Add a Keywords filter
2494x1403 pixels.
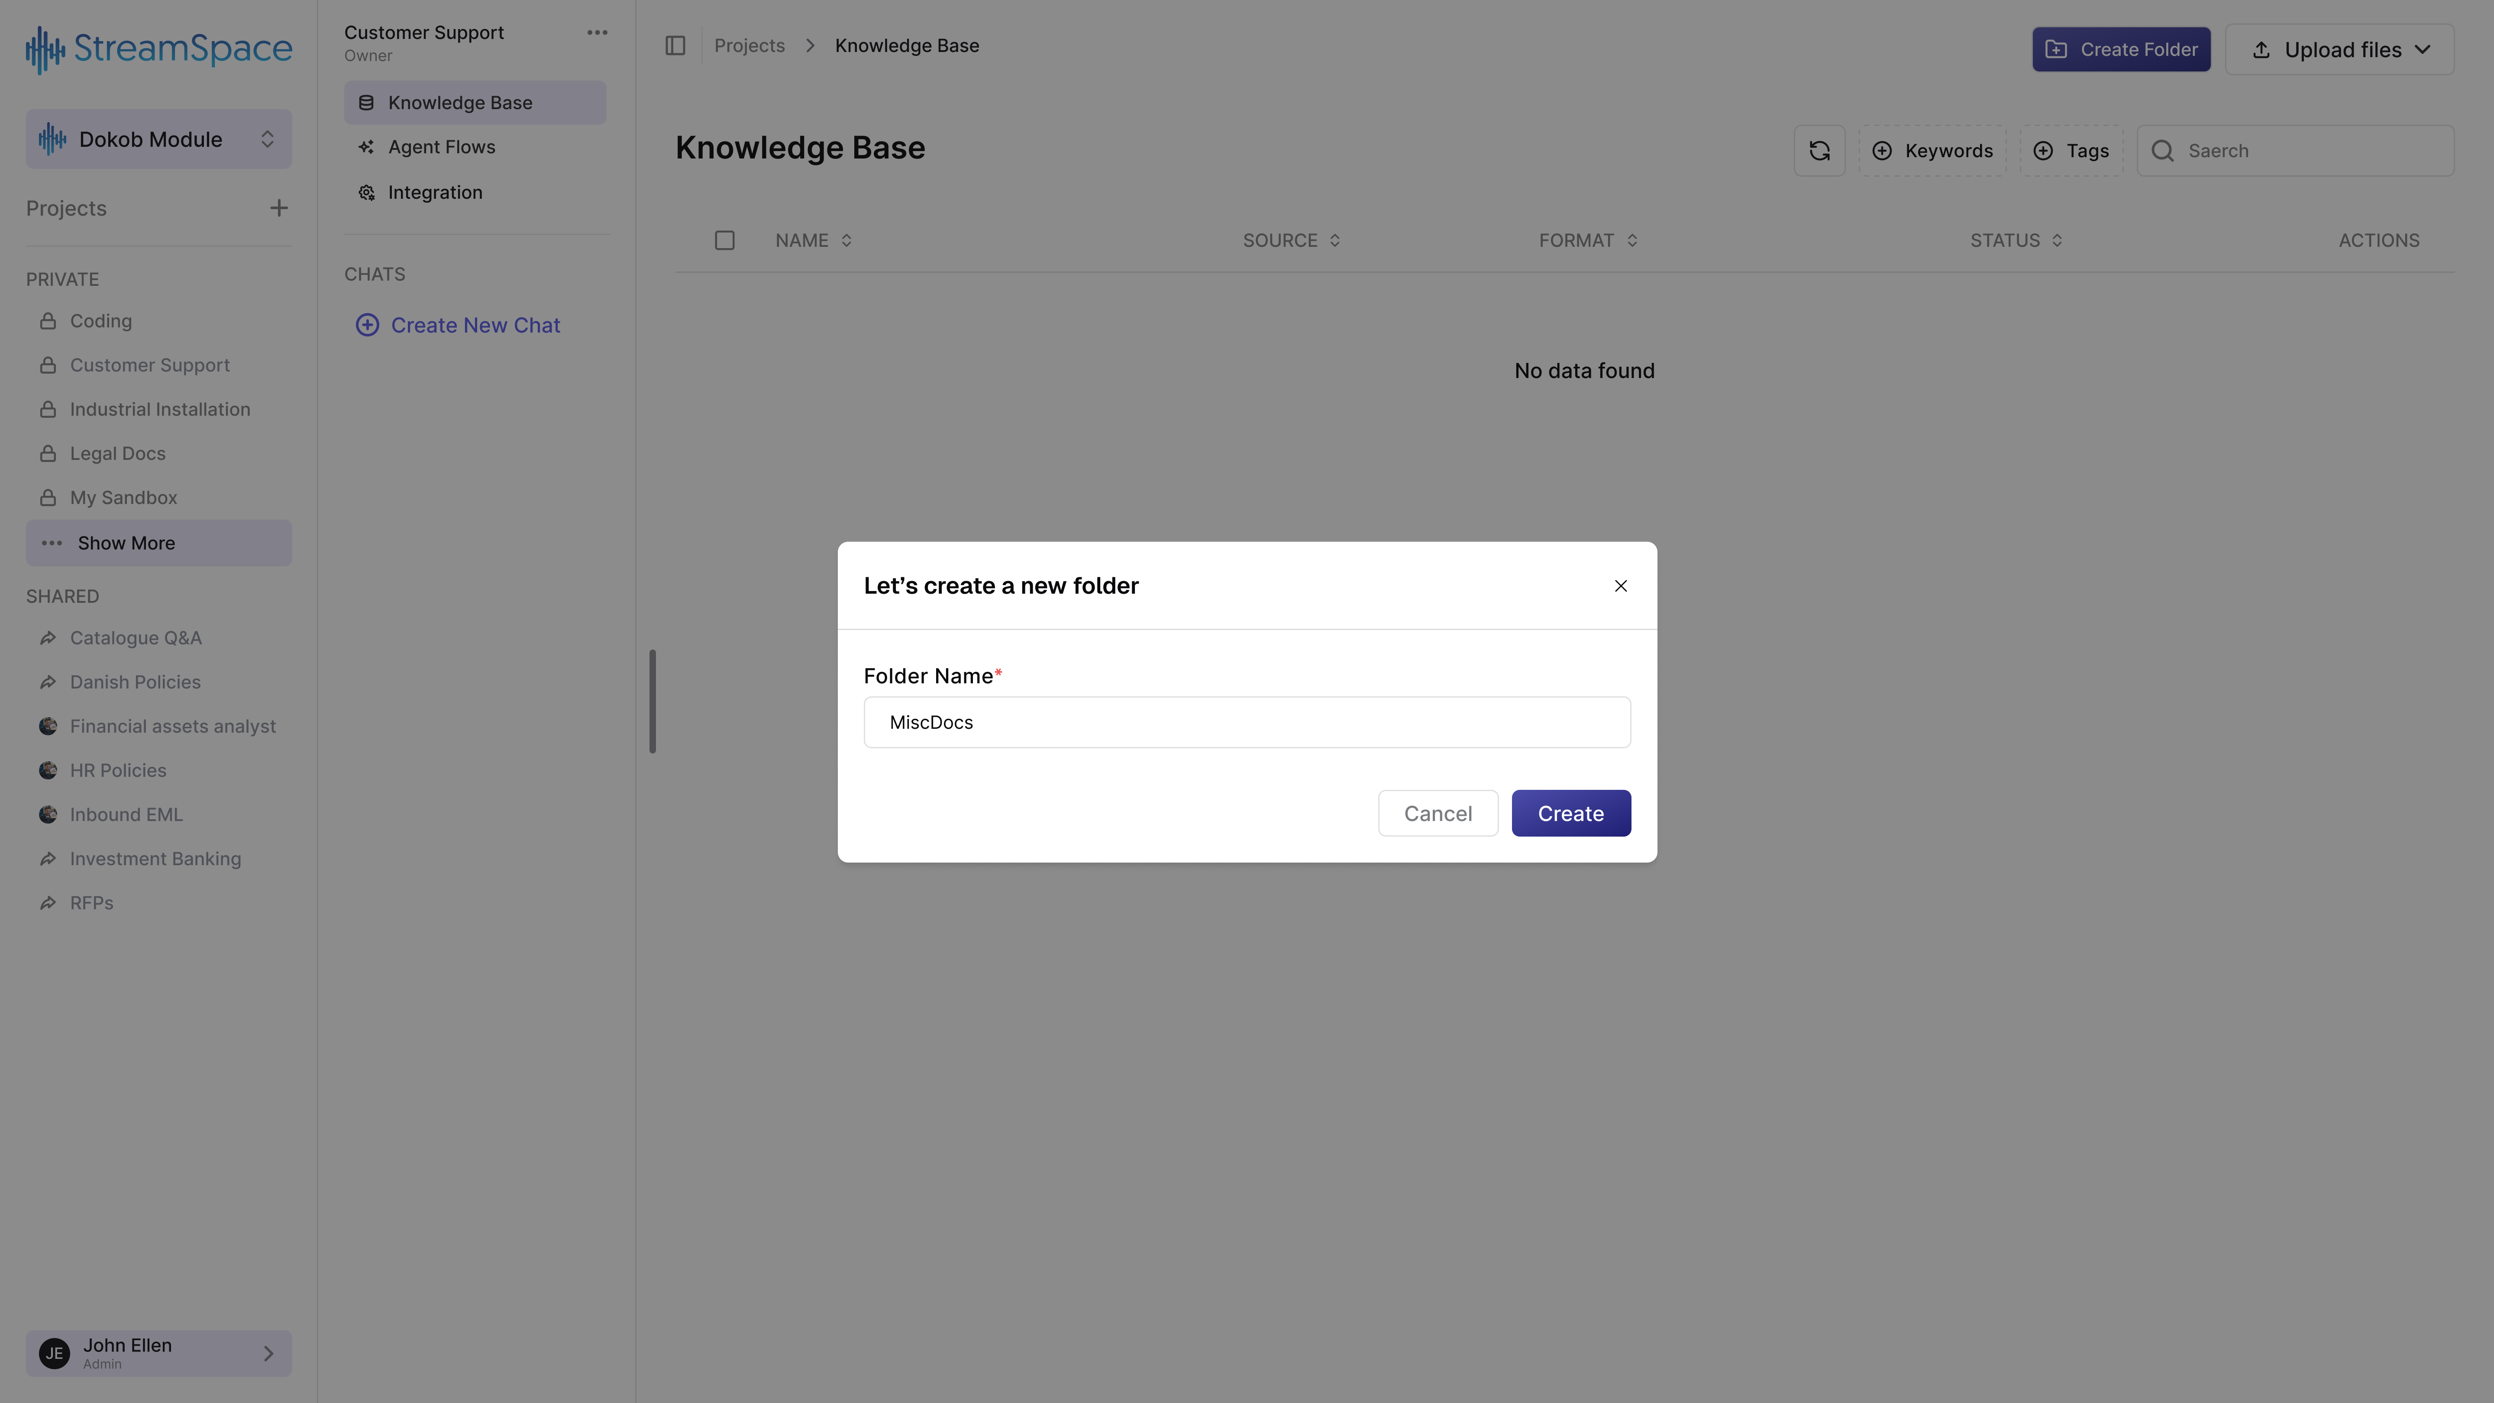click(x=1932, y=151)
